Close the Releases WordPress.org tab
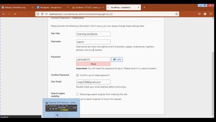 point(32,7)
